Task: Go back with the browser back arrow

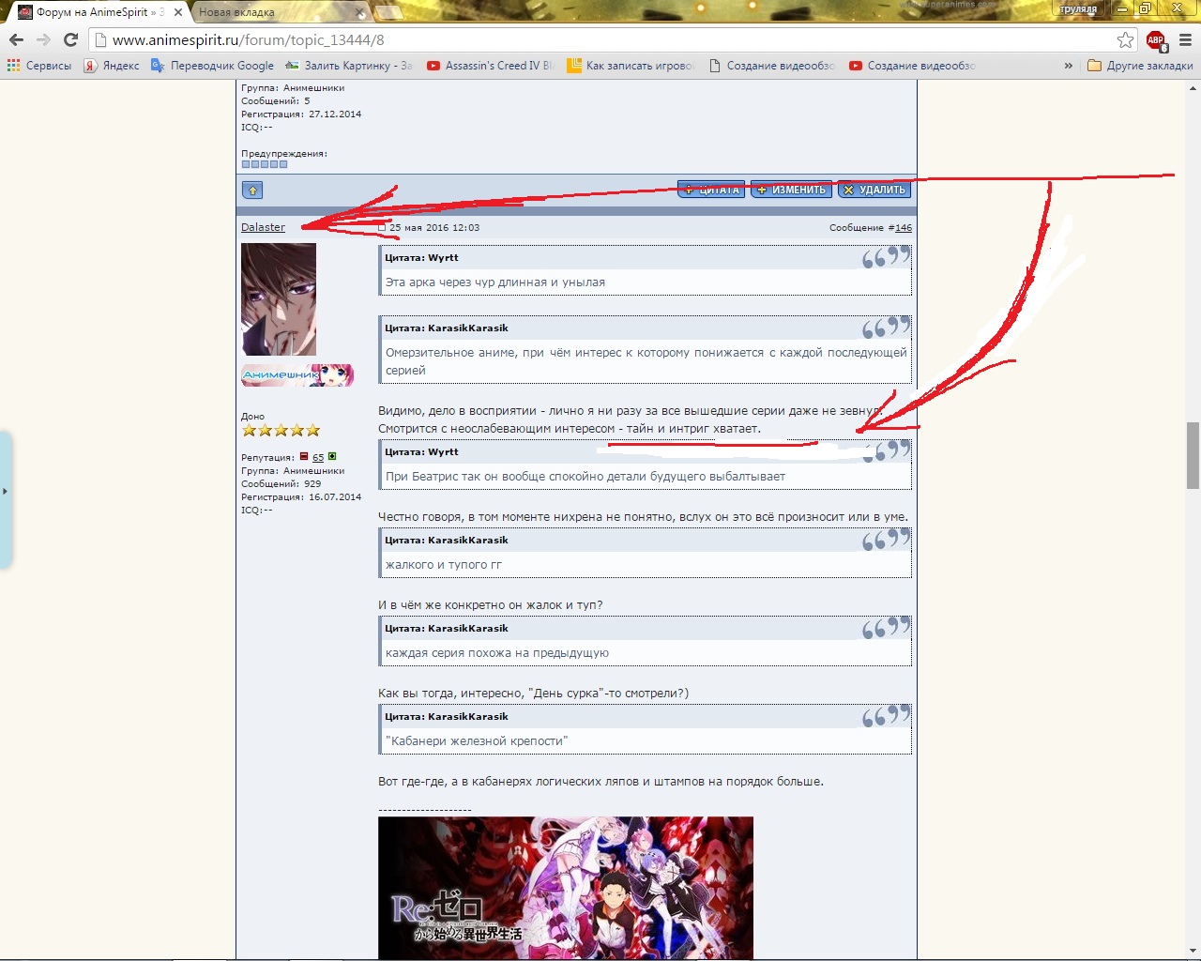Action: (16, 39)
